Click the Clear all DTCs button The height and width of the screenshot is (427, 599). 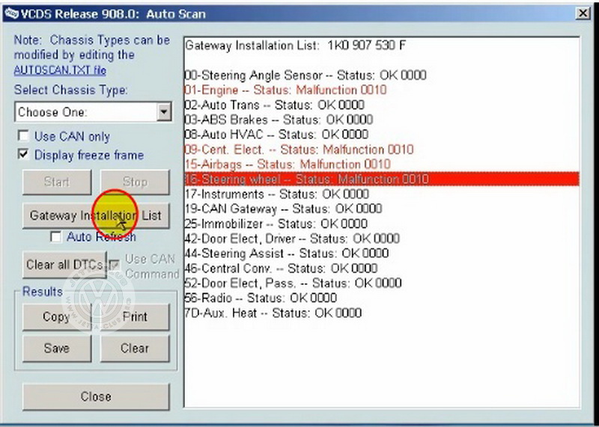[x=64, y=265]
